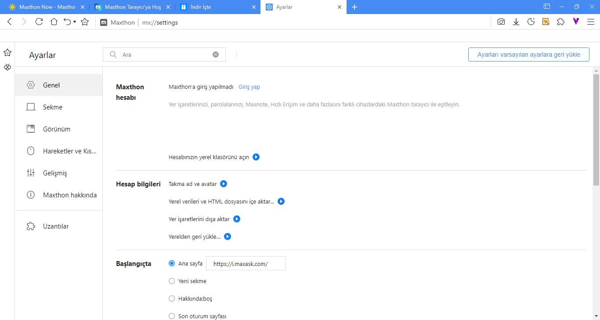Go back with the back arrow
The image size is (600, 320).
tap(10, 22)
